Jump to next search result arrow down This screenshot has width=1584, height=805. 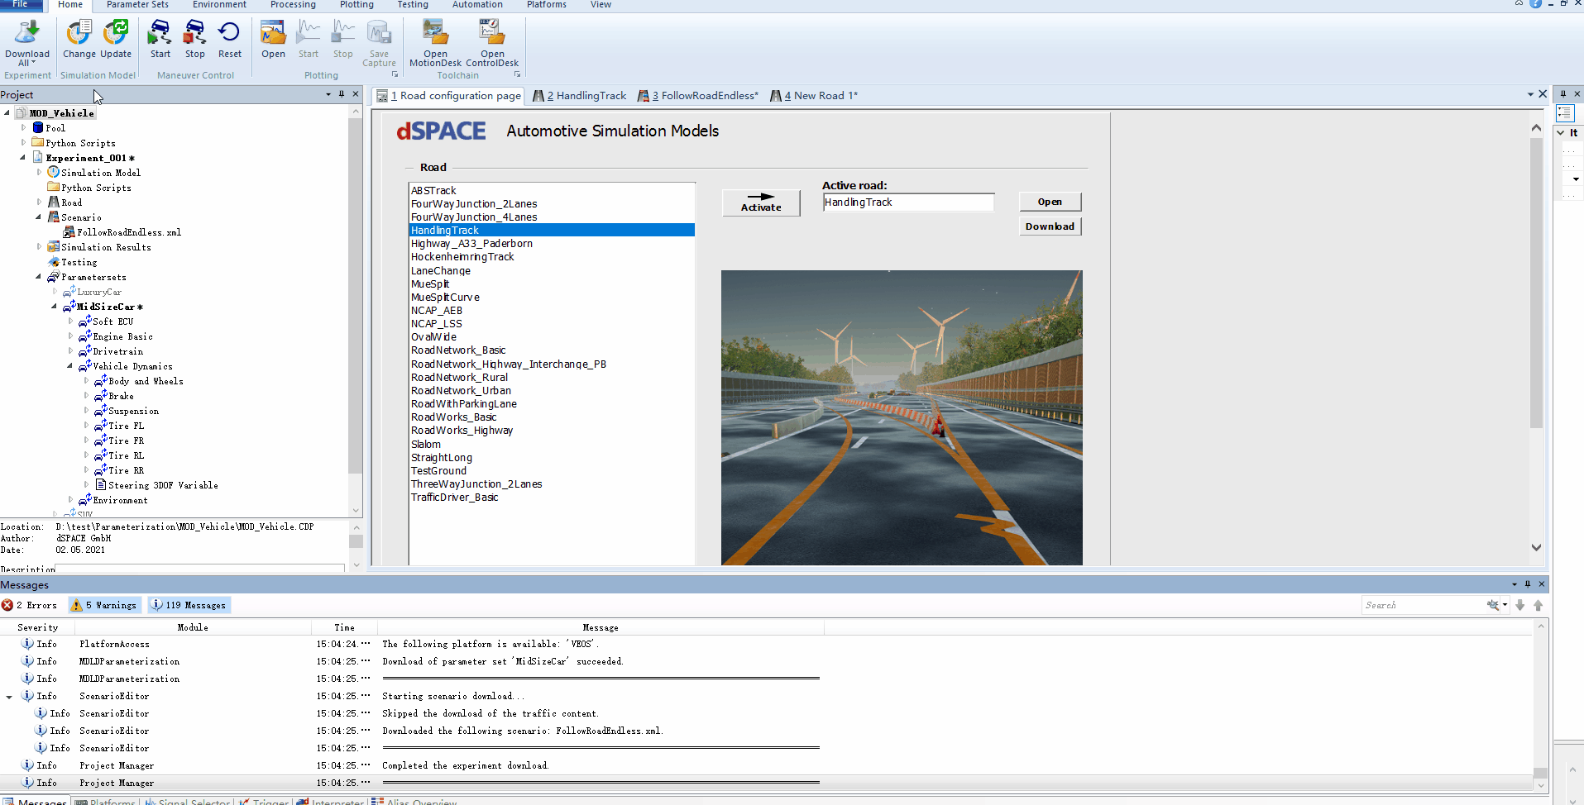tap(1520, 605)
